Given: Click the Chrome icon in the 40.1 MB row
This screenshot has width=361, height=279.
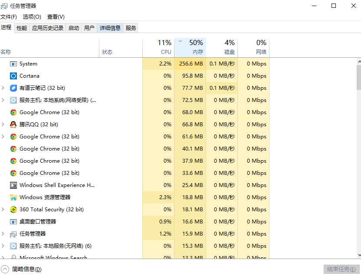Looking at the screenshot, I should [x=13, y=149].
